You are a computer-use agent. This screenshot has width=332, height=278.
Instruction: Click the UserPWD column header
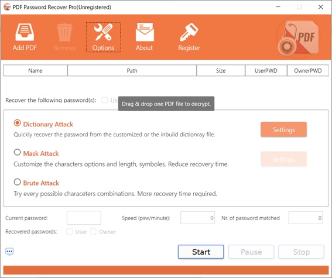266,70
